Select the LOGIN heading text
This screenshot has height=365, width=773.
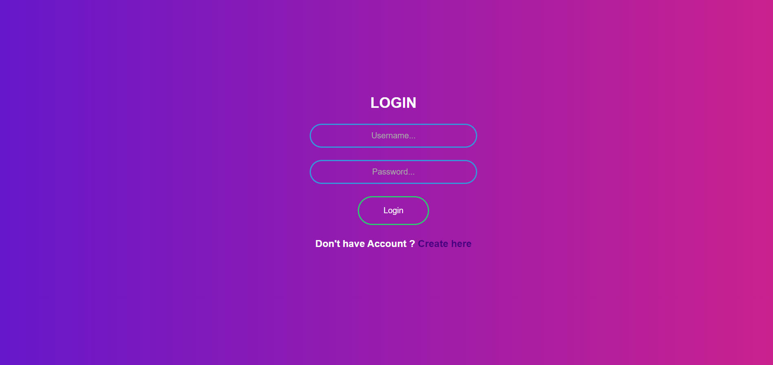[393, 103]
